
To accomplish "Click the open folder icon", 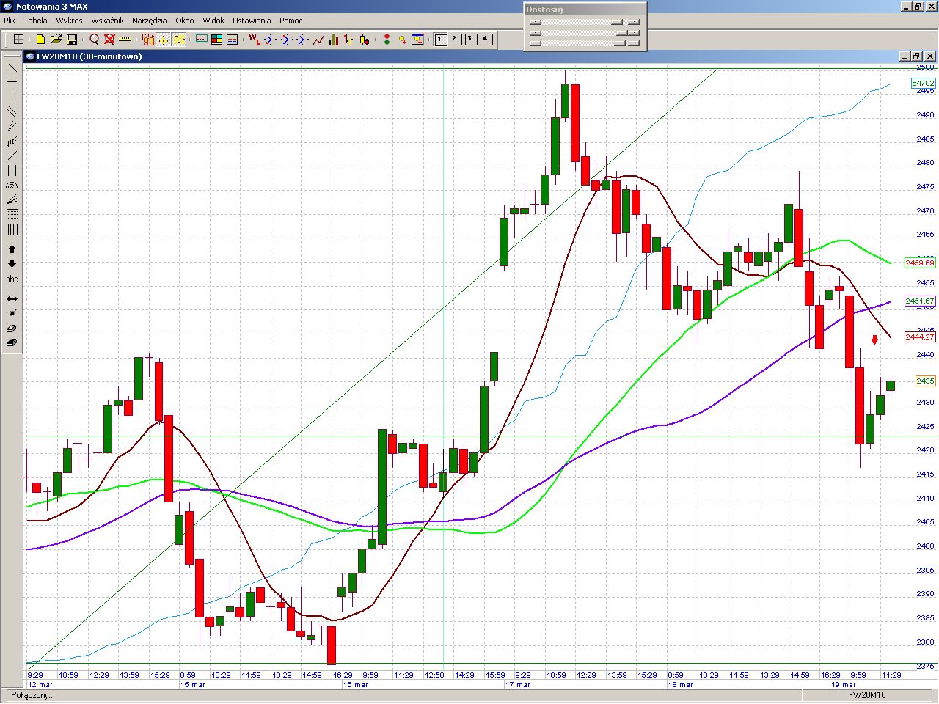I will pos(56,40).
